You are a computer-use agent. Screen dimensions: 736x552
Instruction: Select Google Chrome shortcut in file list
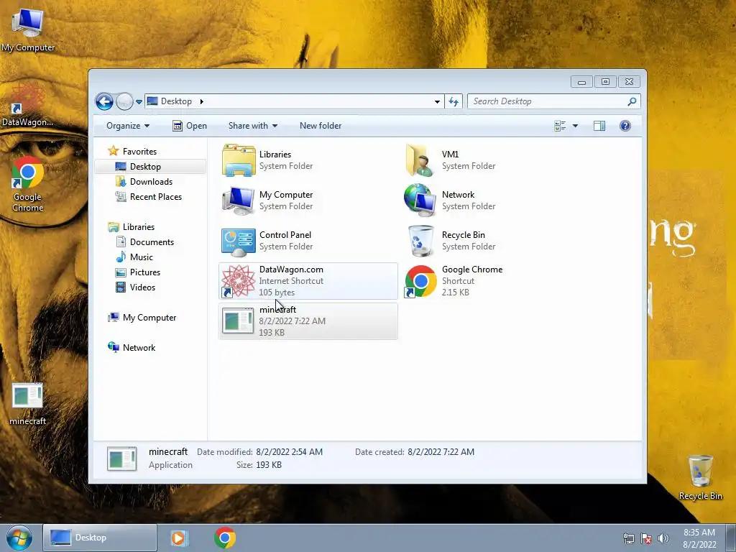pyautogui.click(x=420, y=281)
